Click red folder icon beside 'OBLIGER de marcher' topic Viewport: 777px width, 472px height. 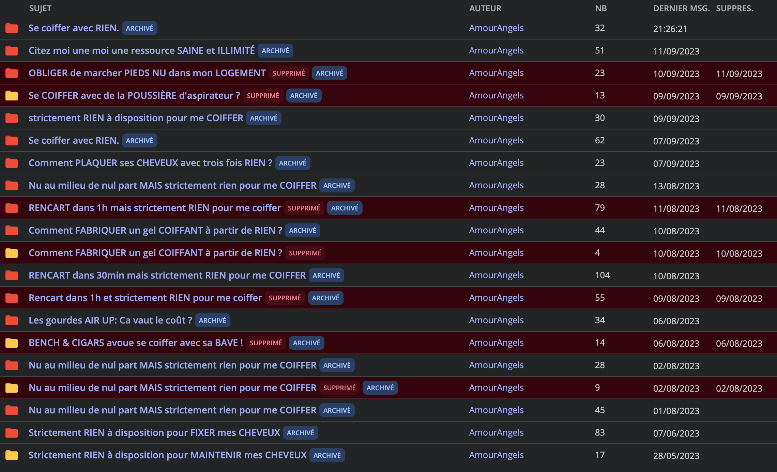[x=12, y=73]
